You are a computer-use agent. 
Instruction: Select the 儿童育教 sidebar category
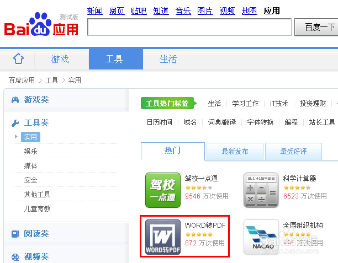point(37,209)
